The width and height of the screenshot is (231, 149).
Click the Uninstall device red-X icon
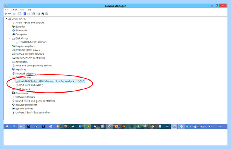[43, 14]
